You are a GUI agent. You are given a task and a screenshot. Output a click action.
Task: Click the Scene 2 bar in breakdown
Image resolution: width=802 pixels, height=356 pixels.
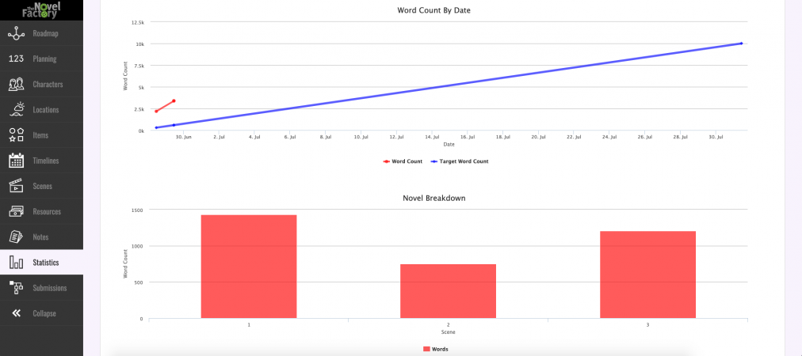[448, 291]
